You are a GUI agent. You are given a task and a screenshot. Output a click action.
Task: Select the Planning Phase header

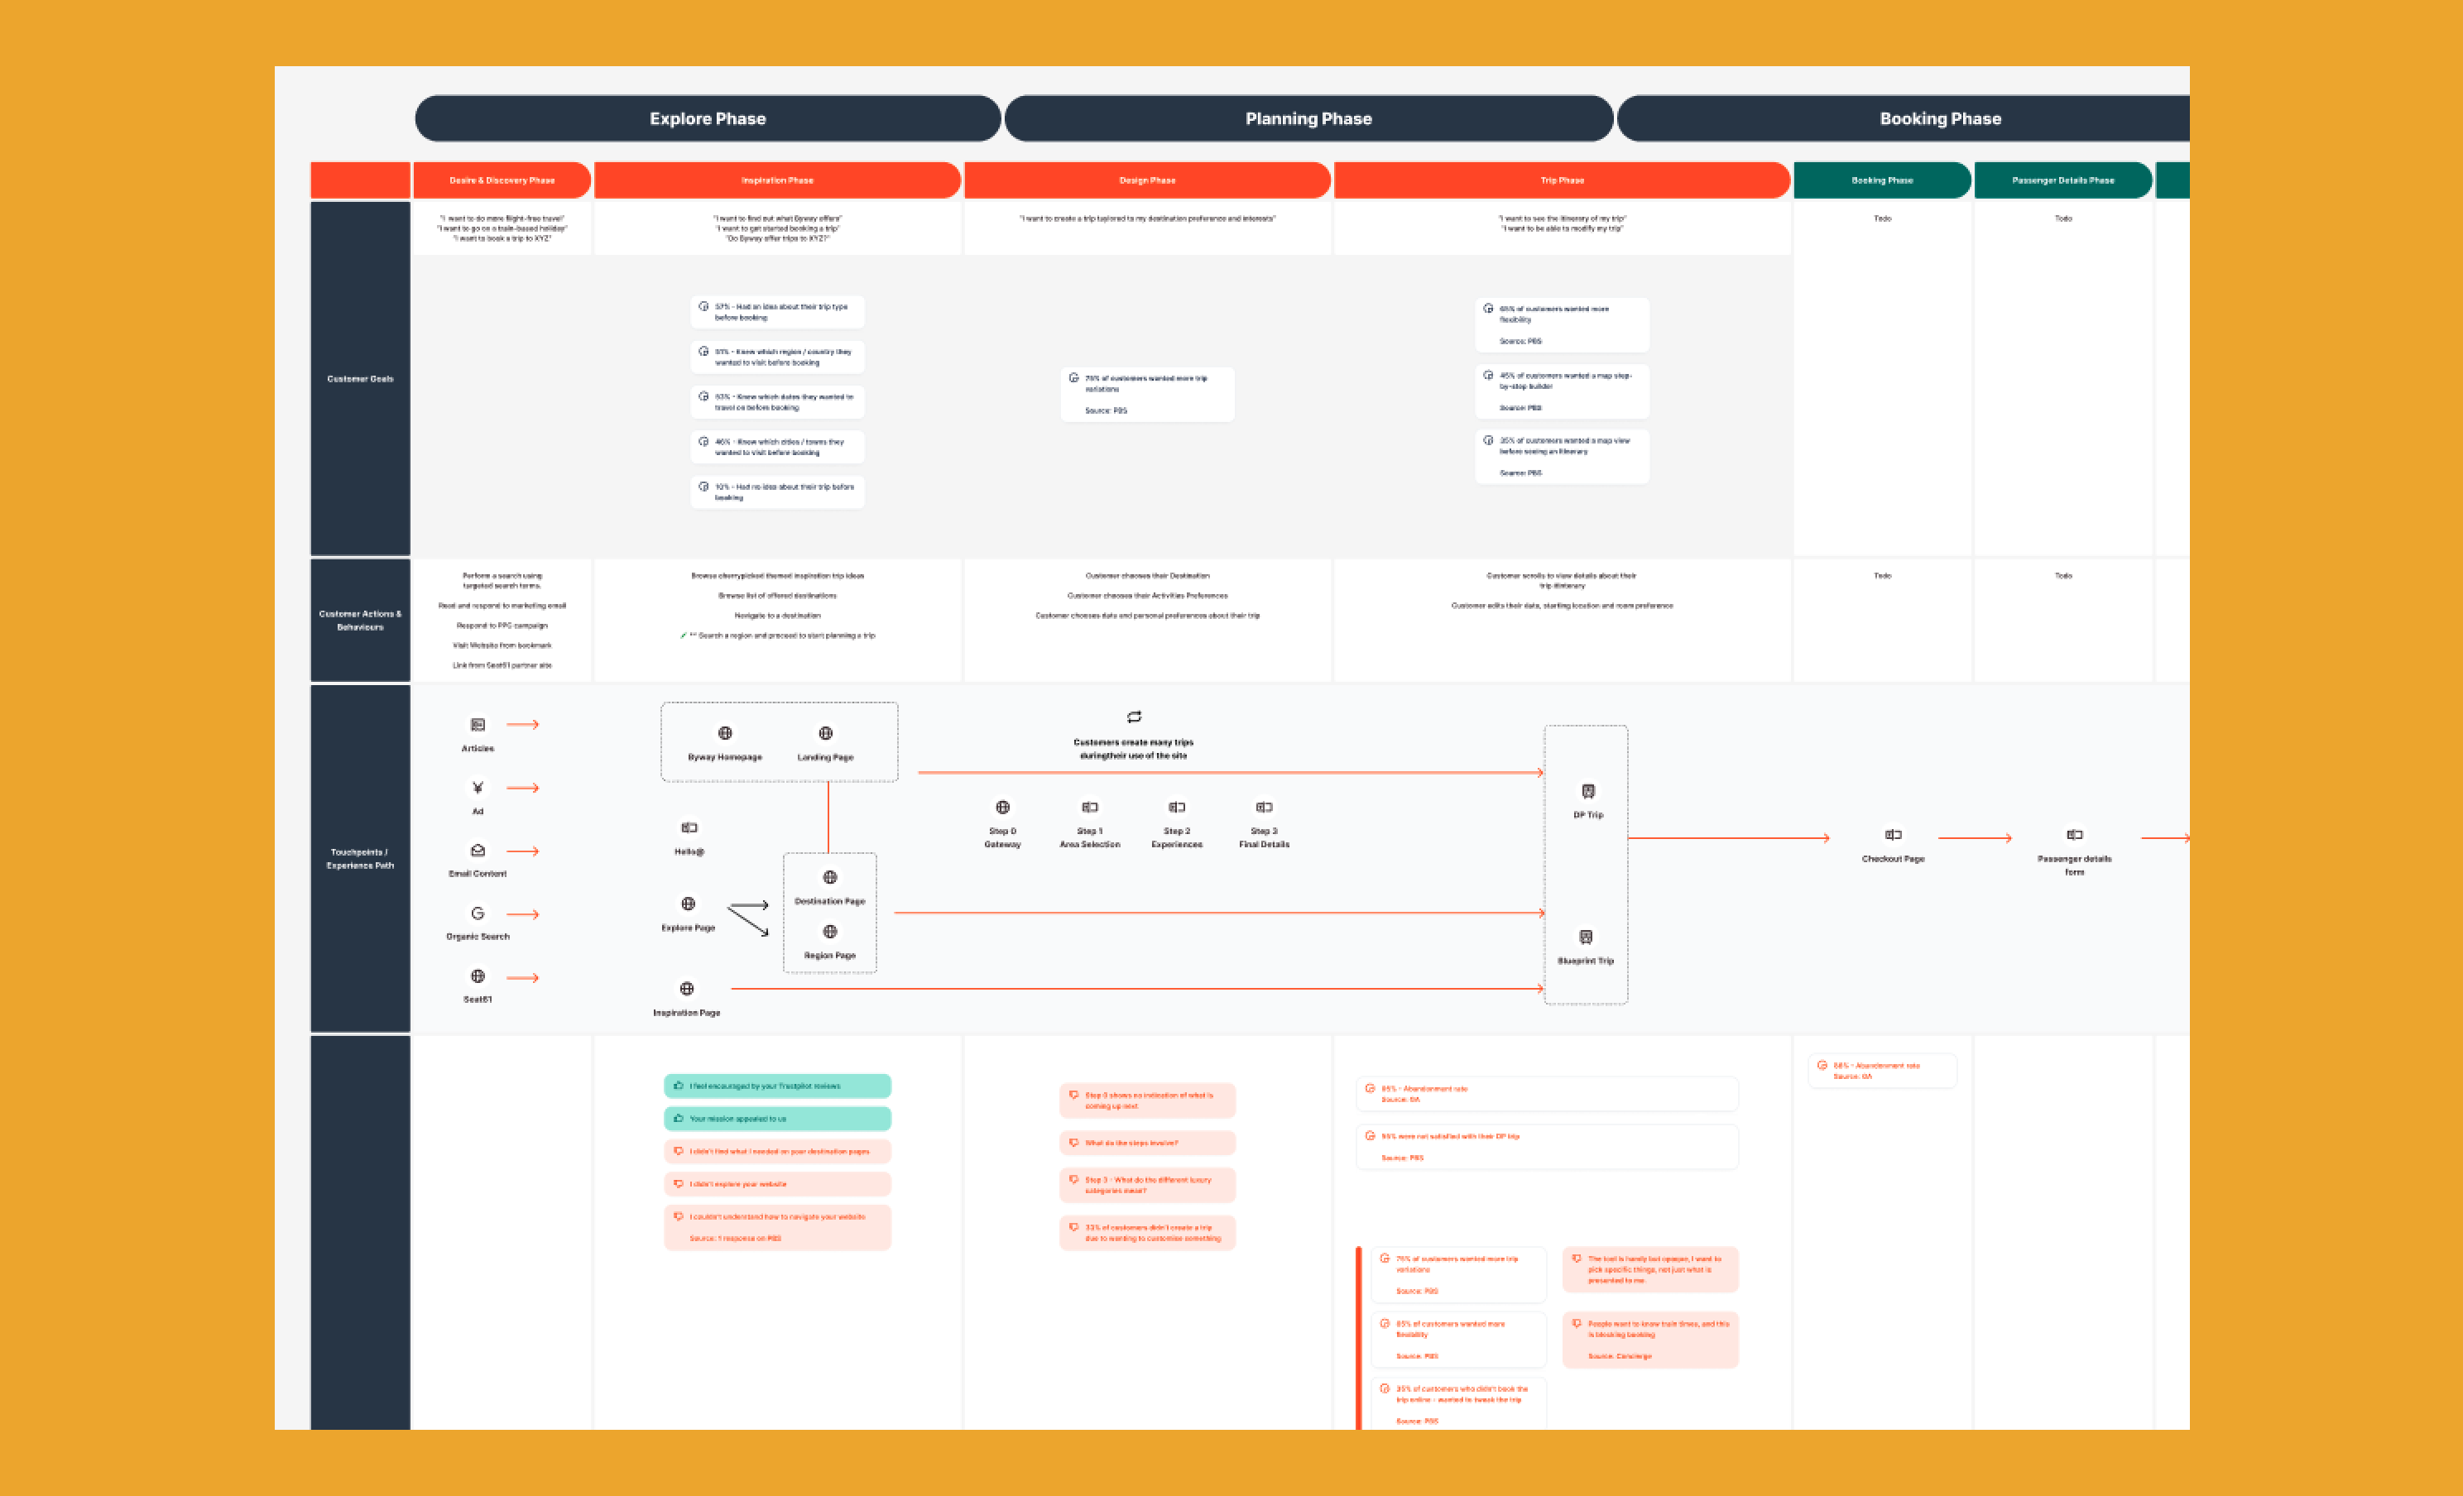click(x=1308, y=119)
